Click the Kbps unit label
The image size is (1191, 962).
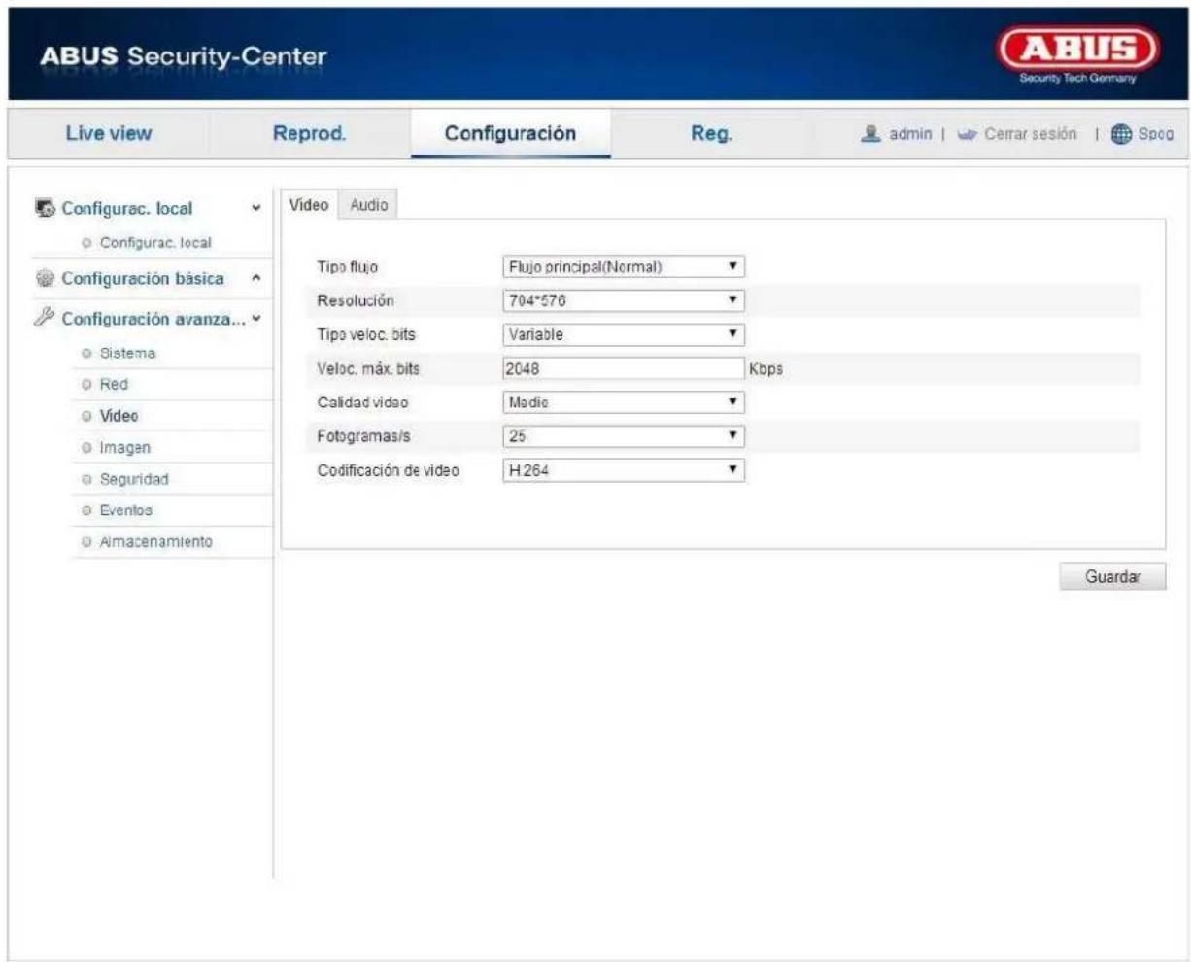[x=766, y=369]
